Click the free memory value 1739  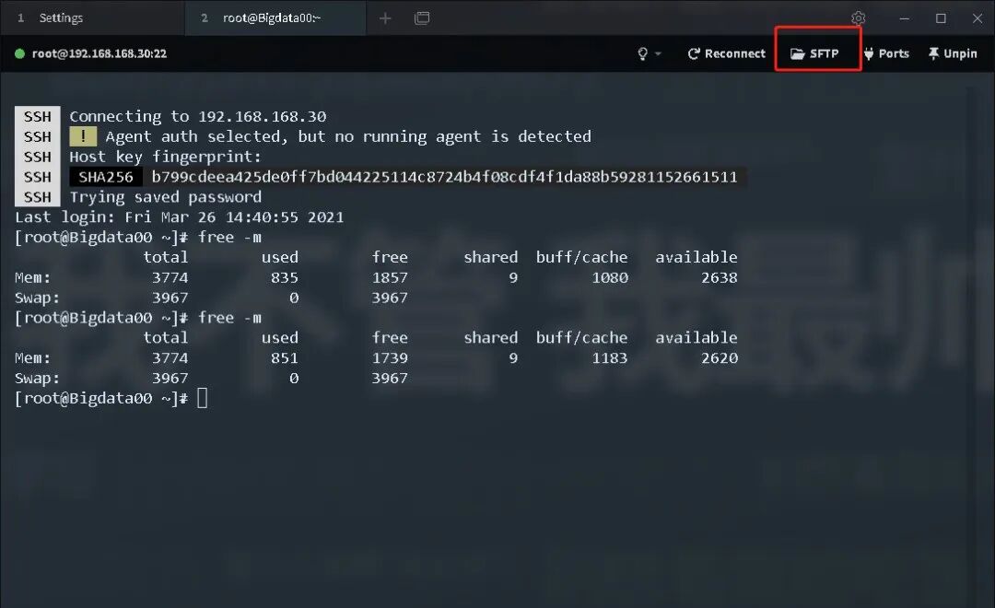click(390, 358)
